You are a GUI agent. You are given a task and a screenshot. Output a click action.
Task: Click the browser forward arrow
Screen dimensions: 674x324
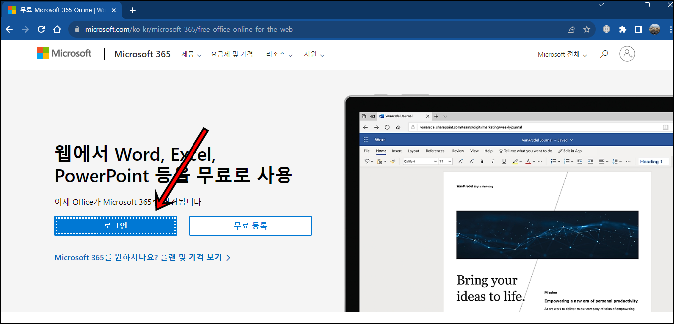(x=25, y=29)
